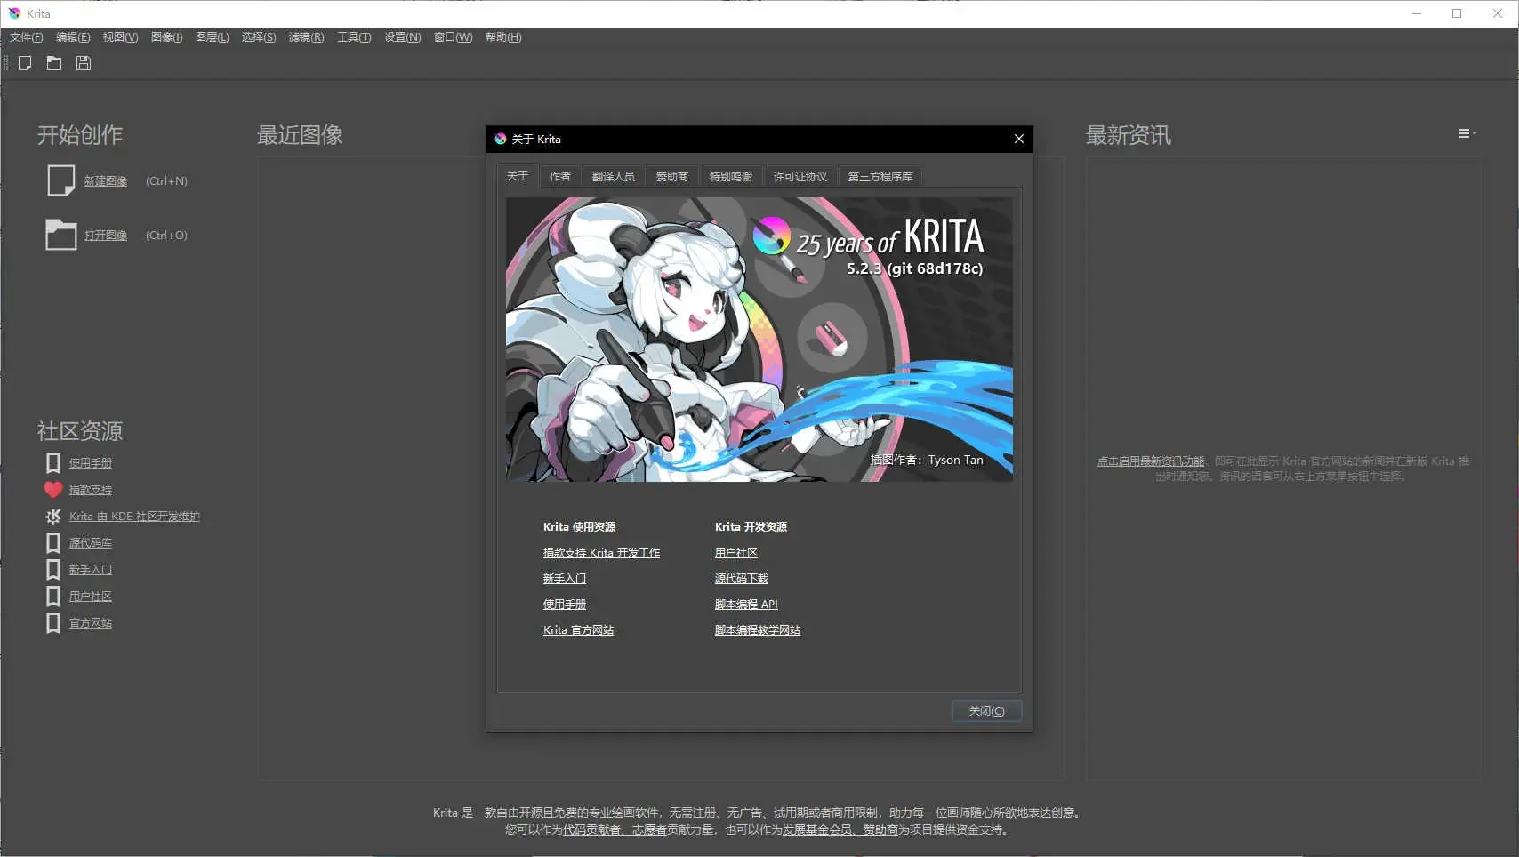
Task: Open the 源代码库 sidebar link
Action: pyautogui.click(x=91, y=543)
